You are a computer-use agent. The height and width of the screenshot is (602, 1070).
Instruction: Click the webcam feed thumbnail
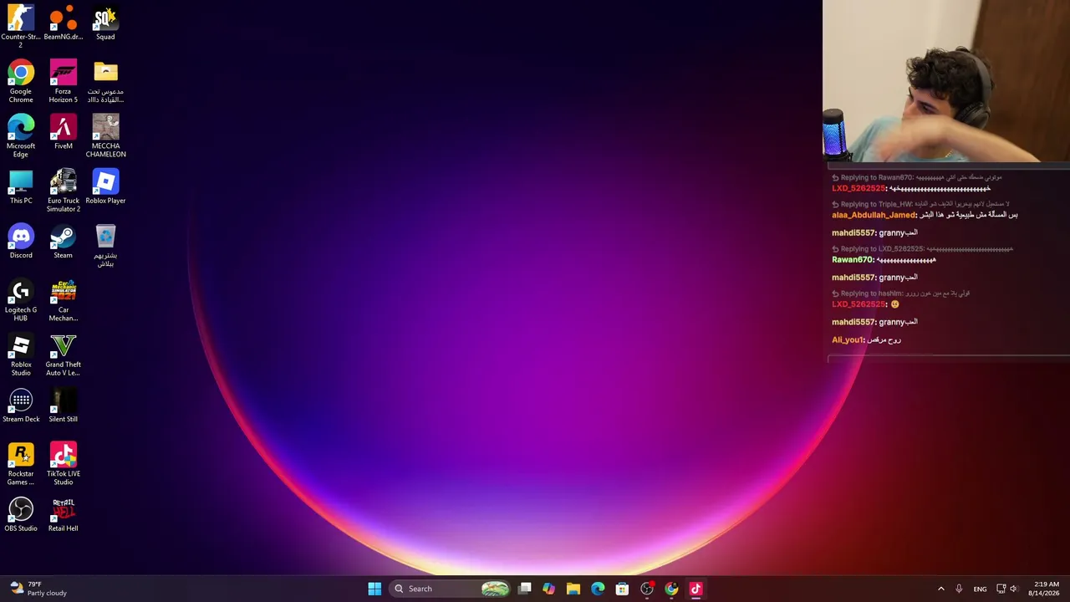point(946,81)
